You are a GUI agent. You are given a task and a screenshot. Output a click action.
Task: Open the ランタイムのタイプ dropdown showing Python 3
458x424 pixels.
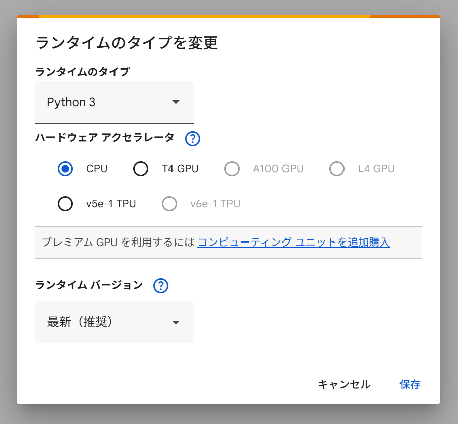pos(114,102)
